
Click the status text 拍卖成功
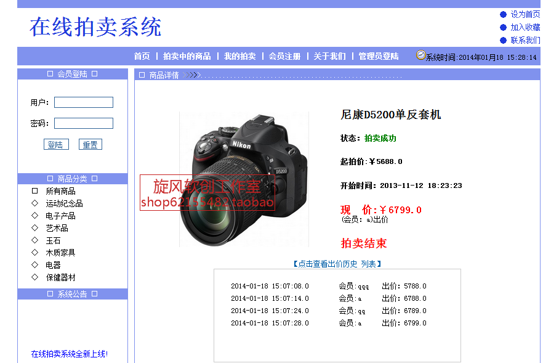[x=380, y=138]
